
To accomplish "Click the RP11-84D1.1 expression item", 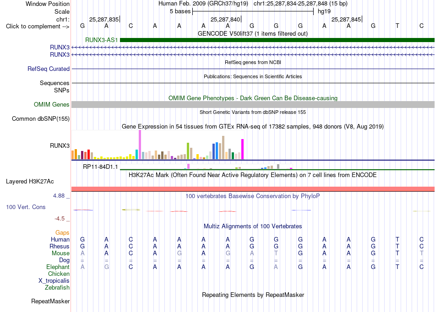I will [207, 167].
